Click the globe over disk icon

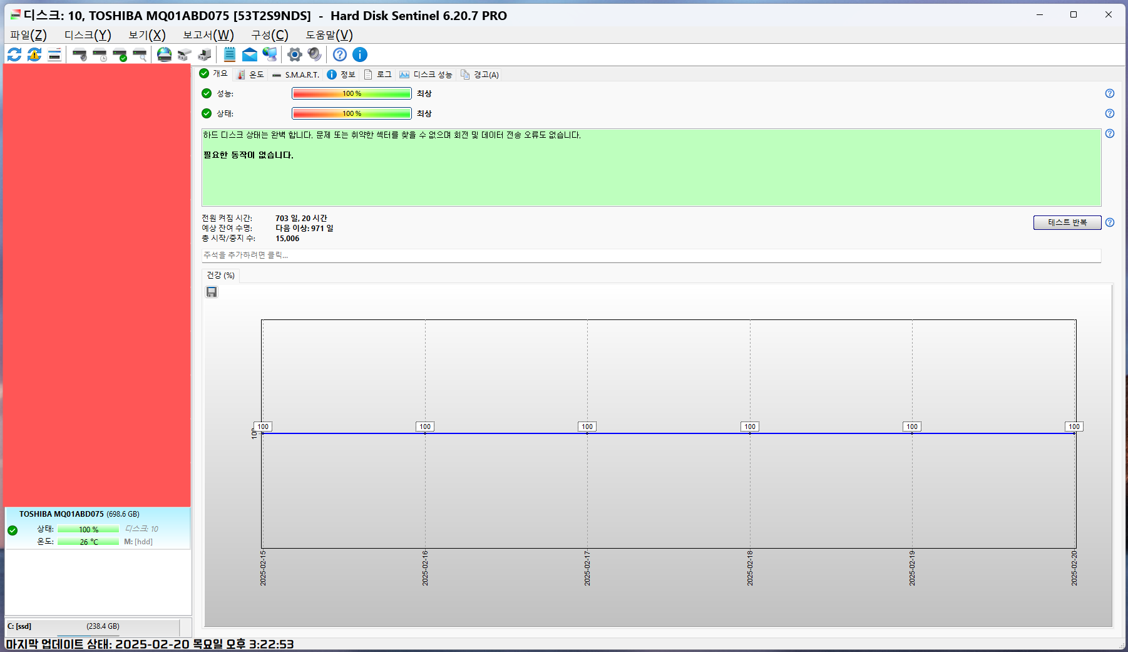(x=164, y=54)
